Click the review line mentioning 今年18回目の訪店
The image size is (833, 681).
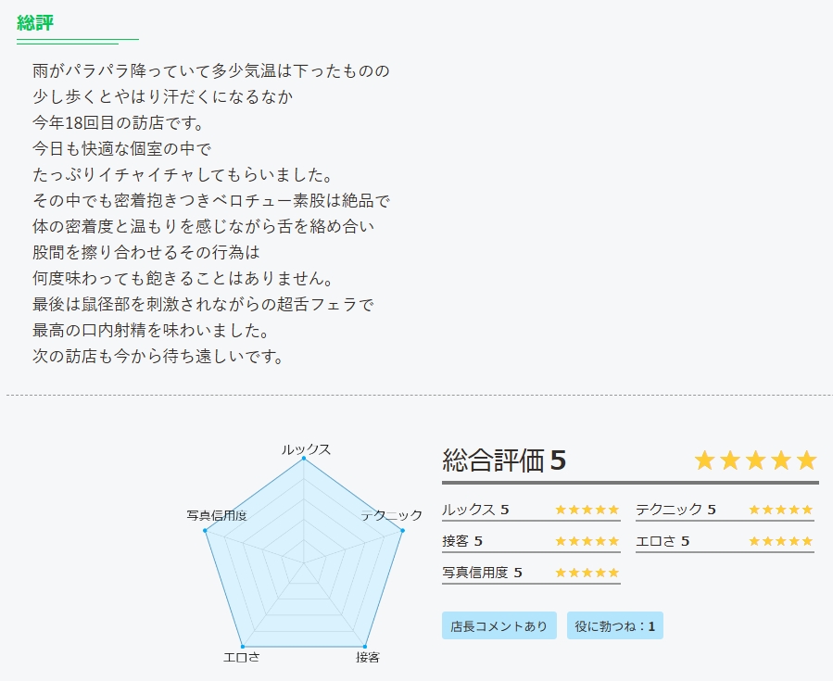pos(119,122)
